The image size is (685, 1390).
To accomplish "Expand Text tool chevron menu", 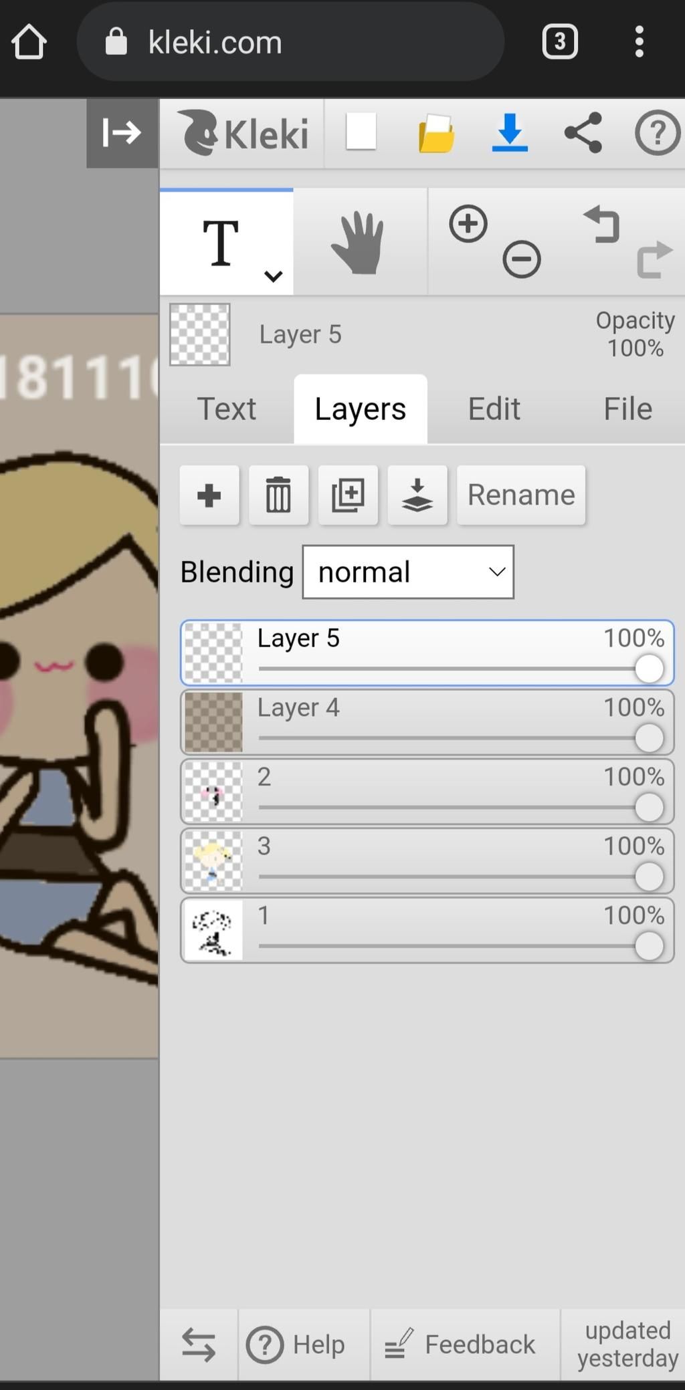I will (273, 275).
